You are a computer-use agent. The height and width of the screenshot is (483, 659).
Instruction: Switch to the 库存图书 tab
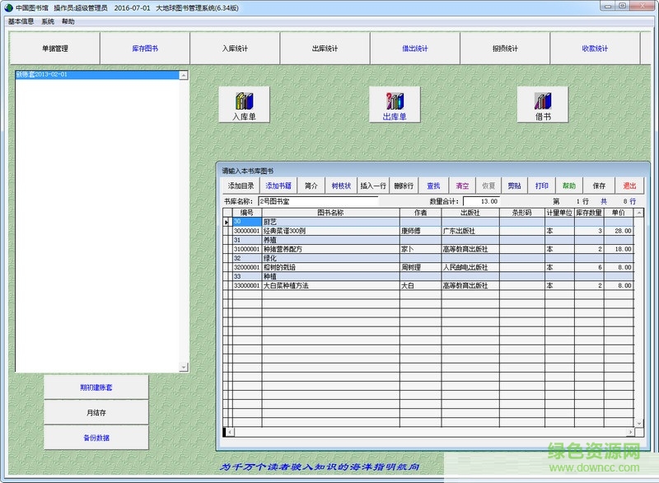145,49
